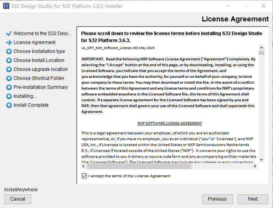Viewport: 273px width, 208px height.
Task: Click the circle icon beside Choose Shortcut Folder
Action: click(x=9, y=78)
